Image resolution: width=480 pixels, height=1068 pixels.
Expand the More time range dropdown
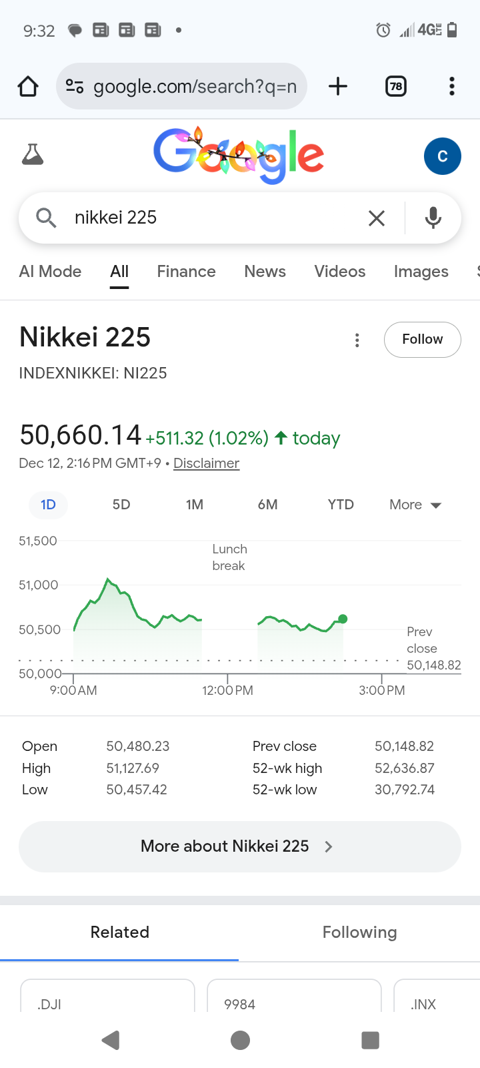(x=415, y=505)
